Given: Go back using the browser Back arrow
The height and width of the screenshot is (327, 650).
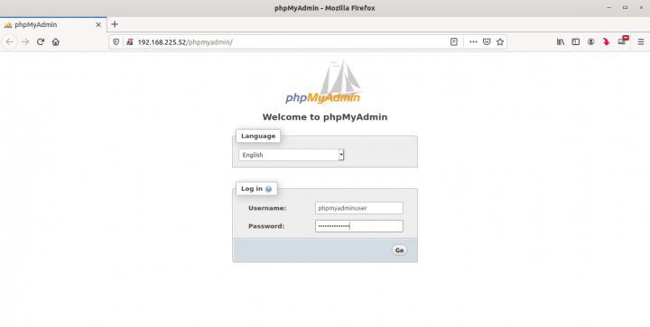Looking at the screenshot, I should pos(10,41).
